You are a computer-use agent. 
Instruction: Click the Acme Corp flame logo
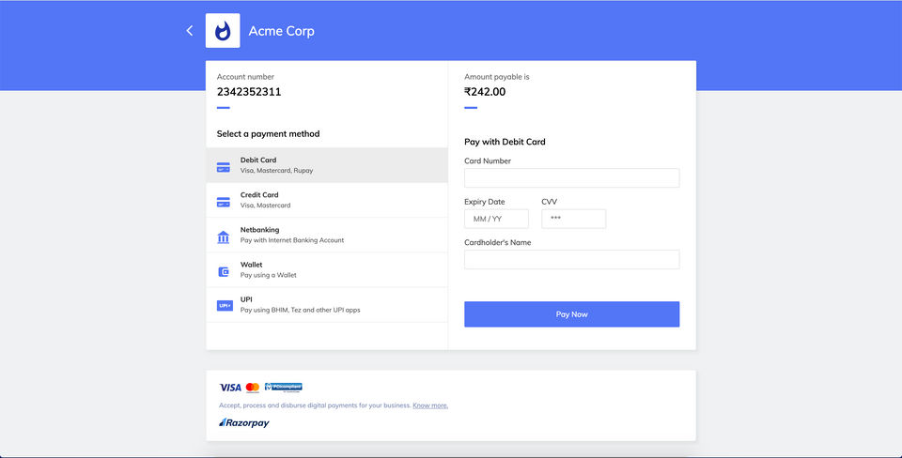tap(223, 31)
